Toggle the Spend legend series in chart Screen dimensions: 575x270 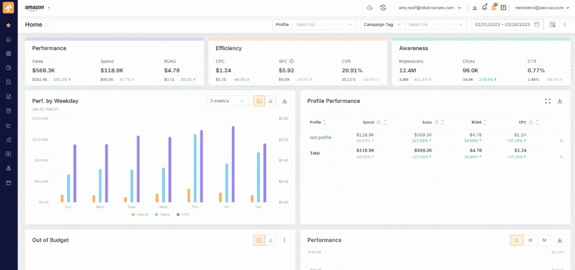point(140,214)
